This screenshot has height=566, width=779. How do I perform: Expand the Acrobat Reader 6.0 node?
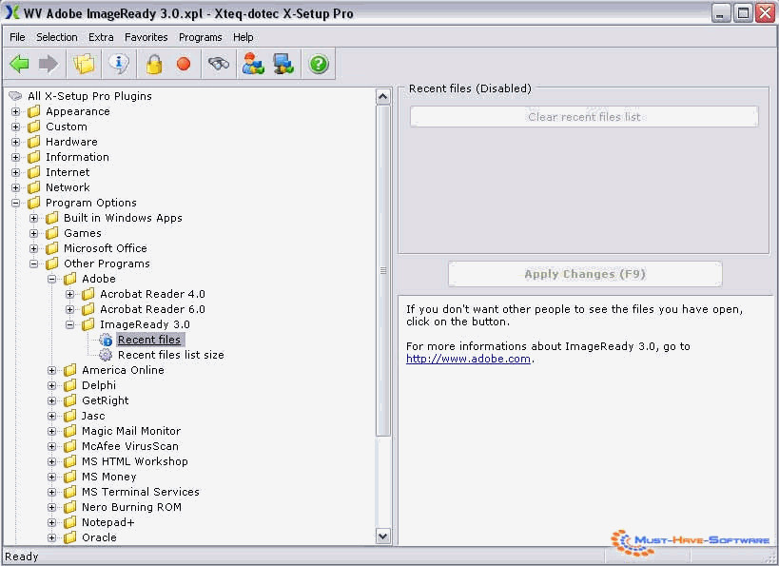[70, 309]
